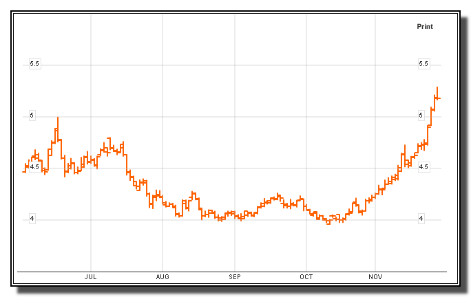Click the right axis 4.5 label
This screenshot has width=471, height=297.
(423, 167)
